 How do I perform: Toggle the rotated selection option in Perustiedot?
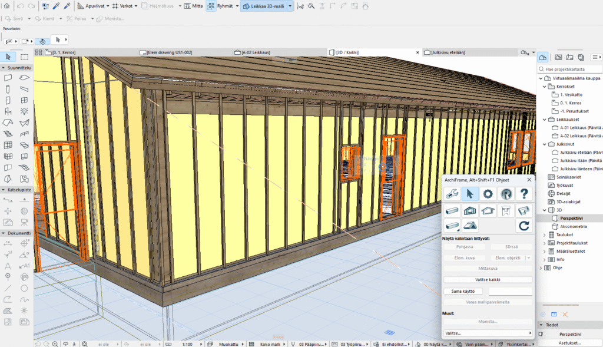point(42,41)
